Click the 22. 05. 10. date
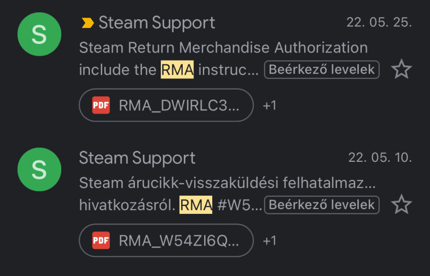 [379, 158]
